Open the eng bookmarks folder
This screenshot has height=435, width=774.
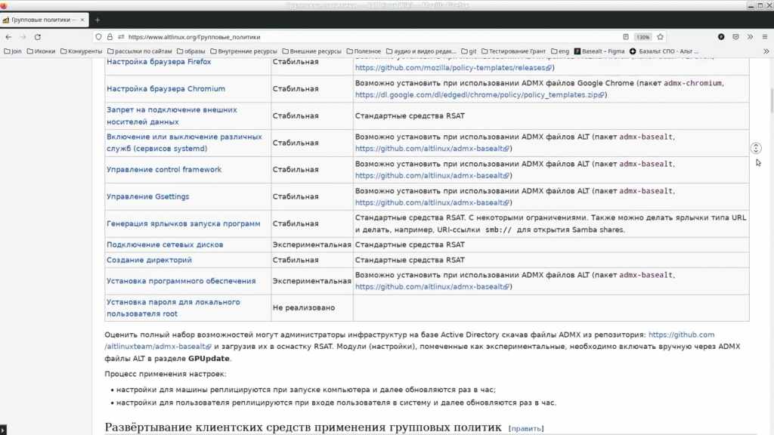[560, 51]
